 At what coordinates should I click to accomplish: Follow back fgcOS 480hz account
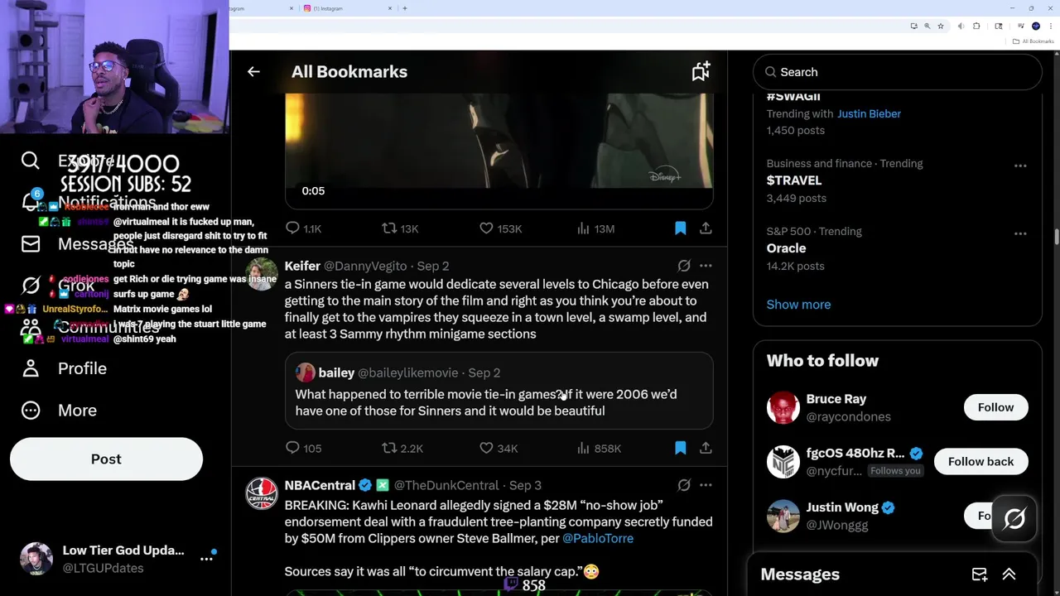(980, 461)
